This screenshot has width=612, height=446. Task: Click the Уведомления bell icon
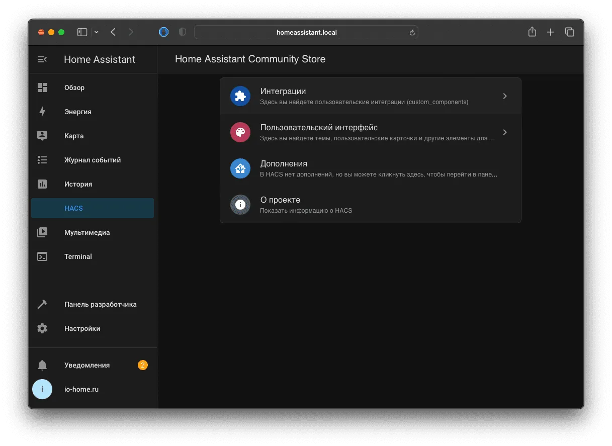(x=42, y=365)
